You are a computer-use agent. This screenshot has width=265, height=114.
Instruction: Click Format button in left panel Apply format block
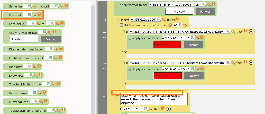click(51, 39)
